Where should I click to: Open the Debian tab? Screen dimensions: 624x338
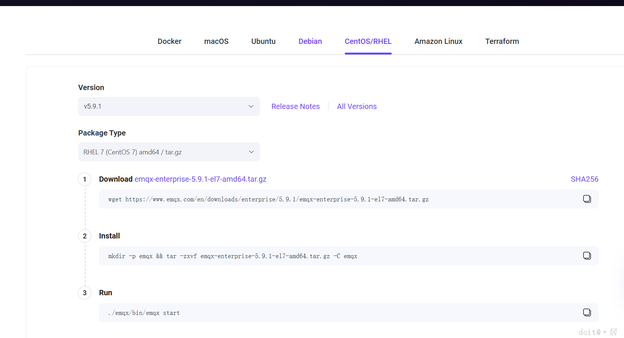point(310,41)
